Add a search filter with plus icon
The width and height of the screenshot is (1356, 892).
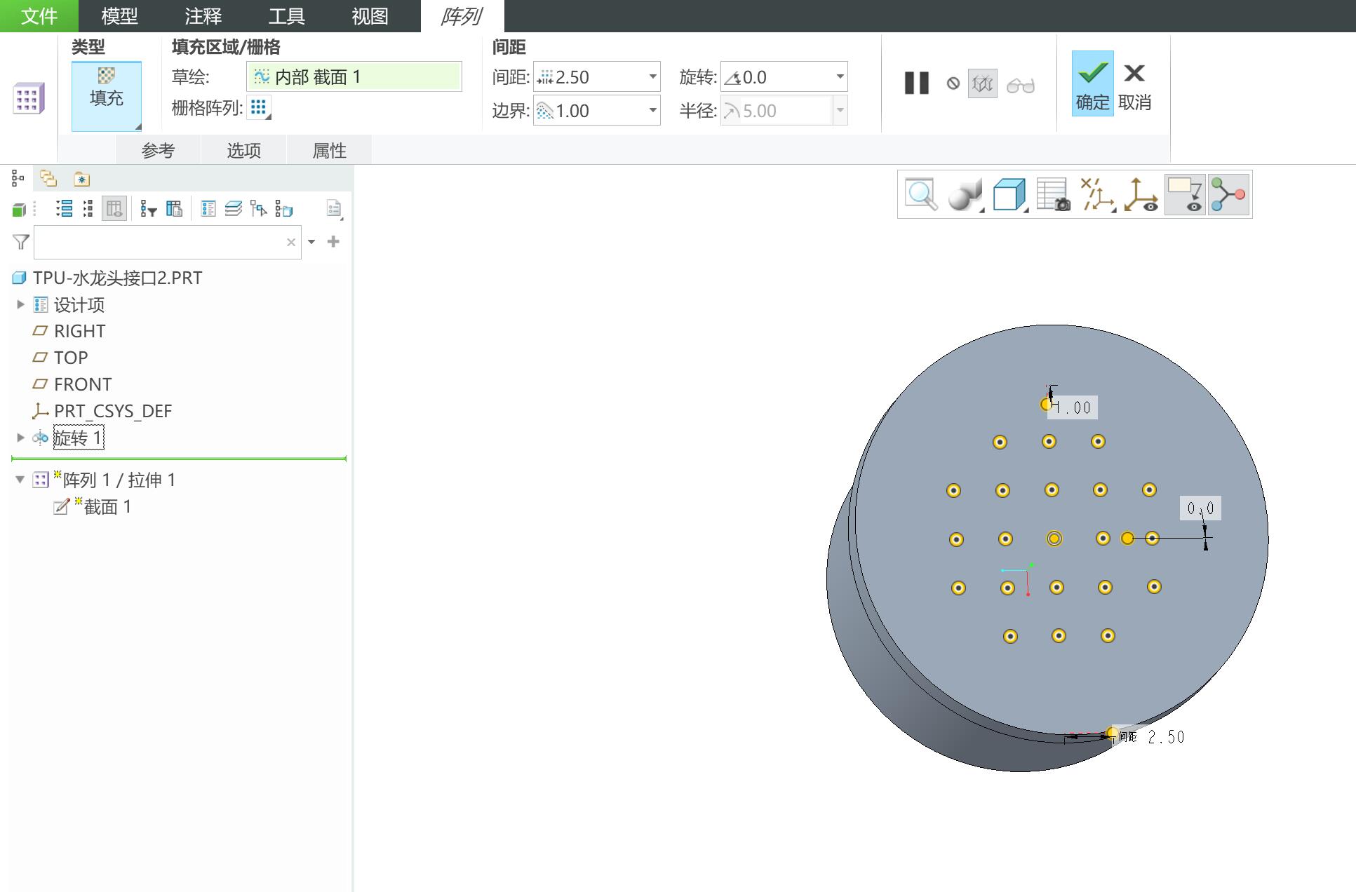click(334, 241)
